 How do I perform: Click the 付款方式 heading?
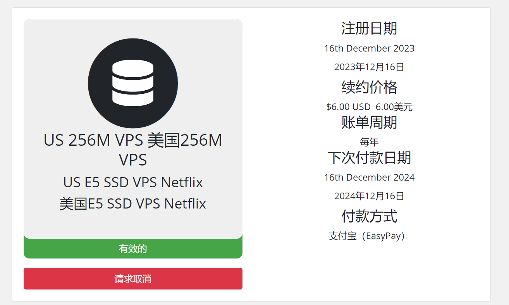[x=369, y=216]
